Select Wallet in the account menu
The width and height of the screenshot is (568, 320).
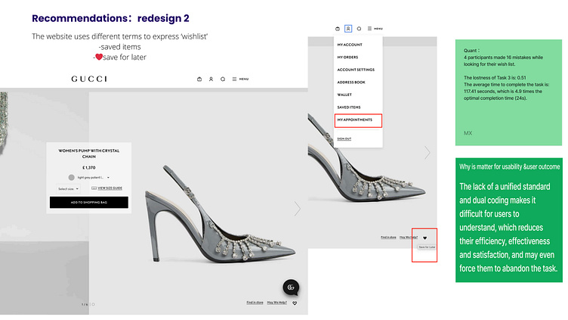click(x=344, y=95)
